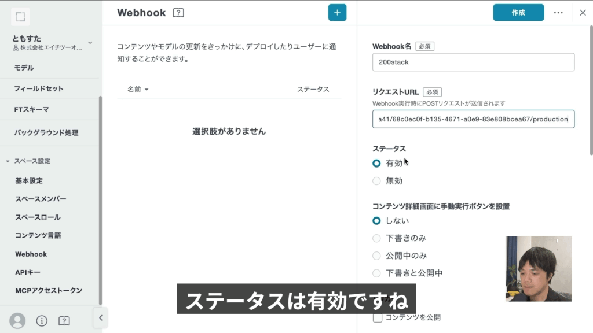Open APIキー in the sidebar menu
The height and width of the screenshot is (333, 593).
click(28, 272)
